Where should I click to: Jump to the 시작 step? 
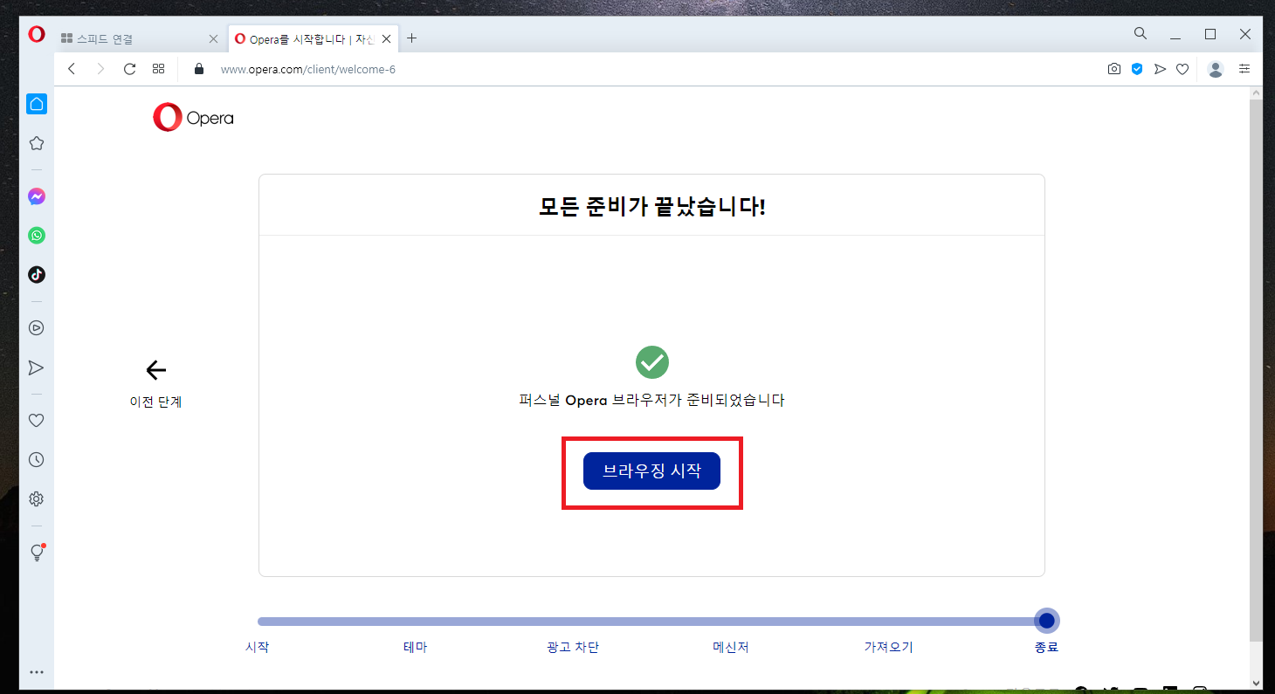pos(258,648)
